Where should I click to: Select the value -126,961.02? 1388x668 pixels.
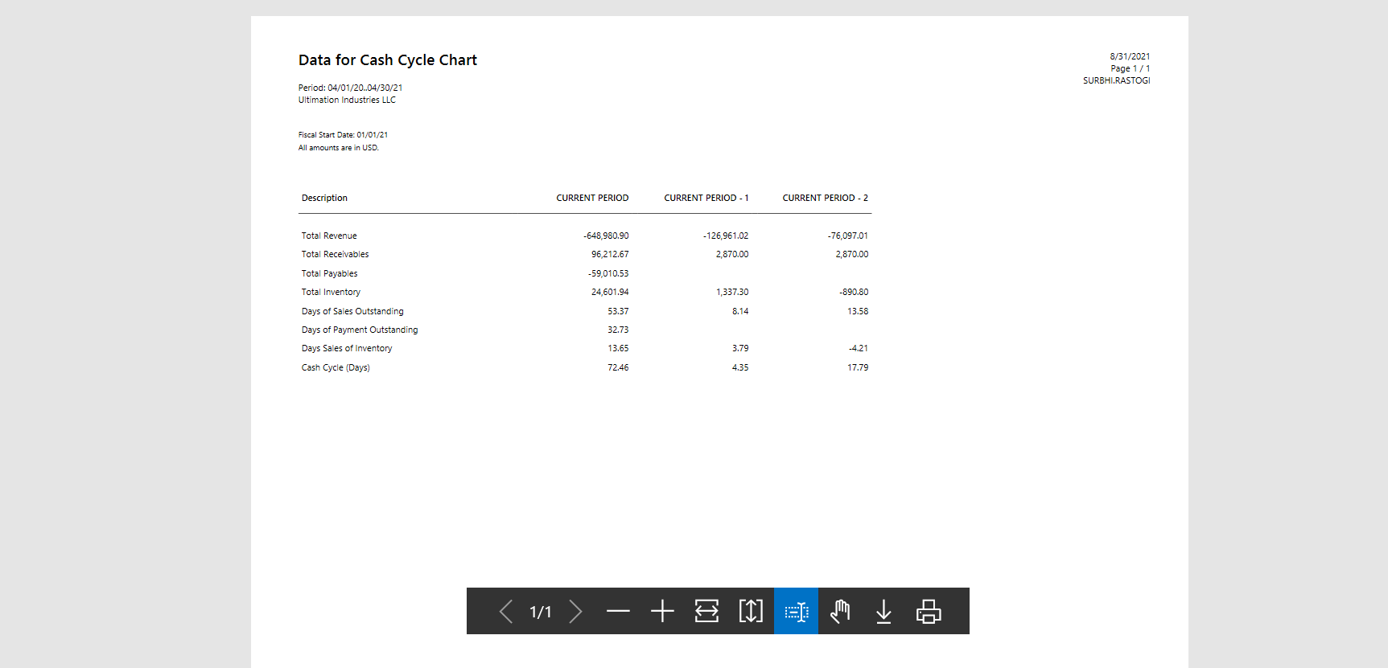[726, 236]
